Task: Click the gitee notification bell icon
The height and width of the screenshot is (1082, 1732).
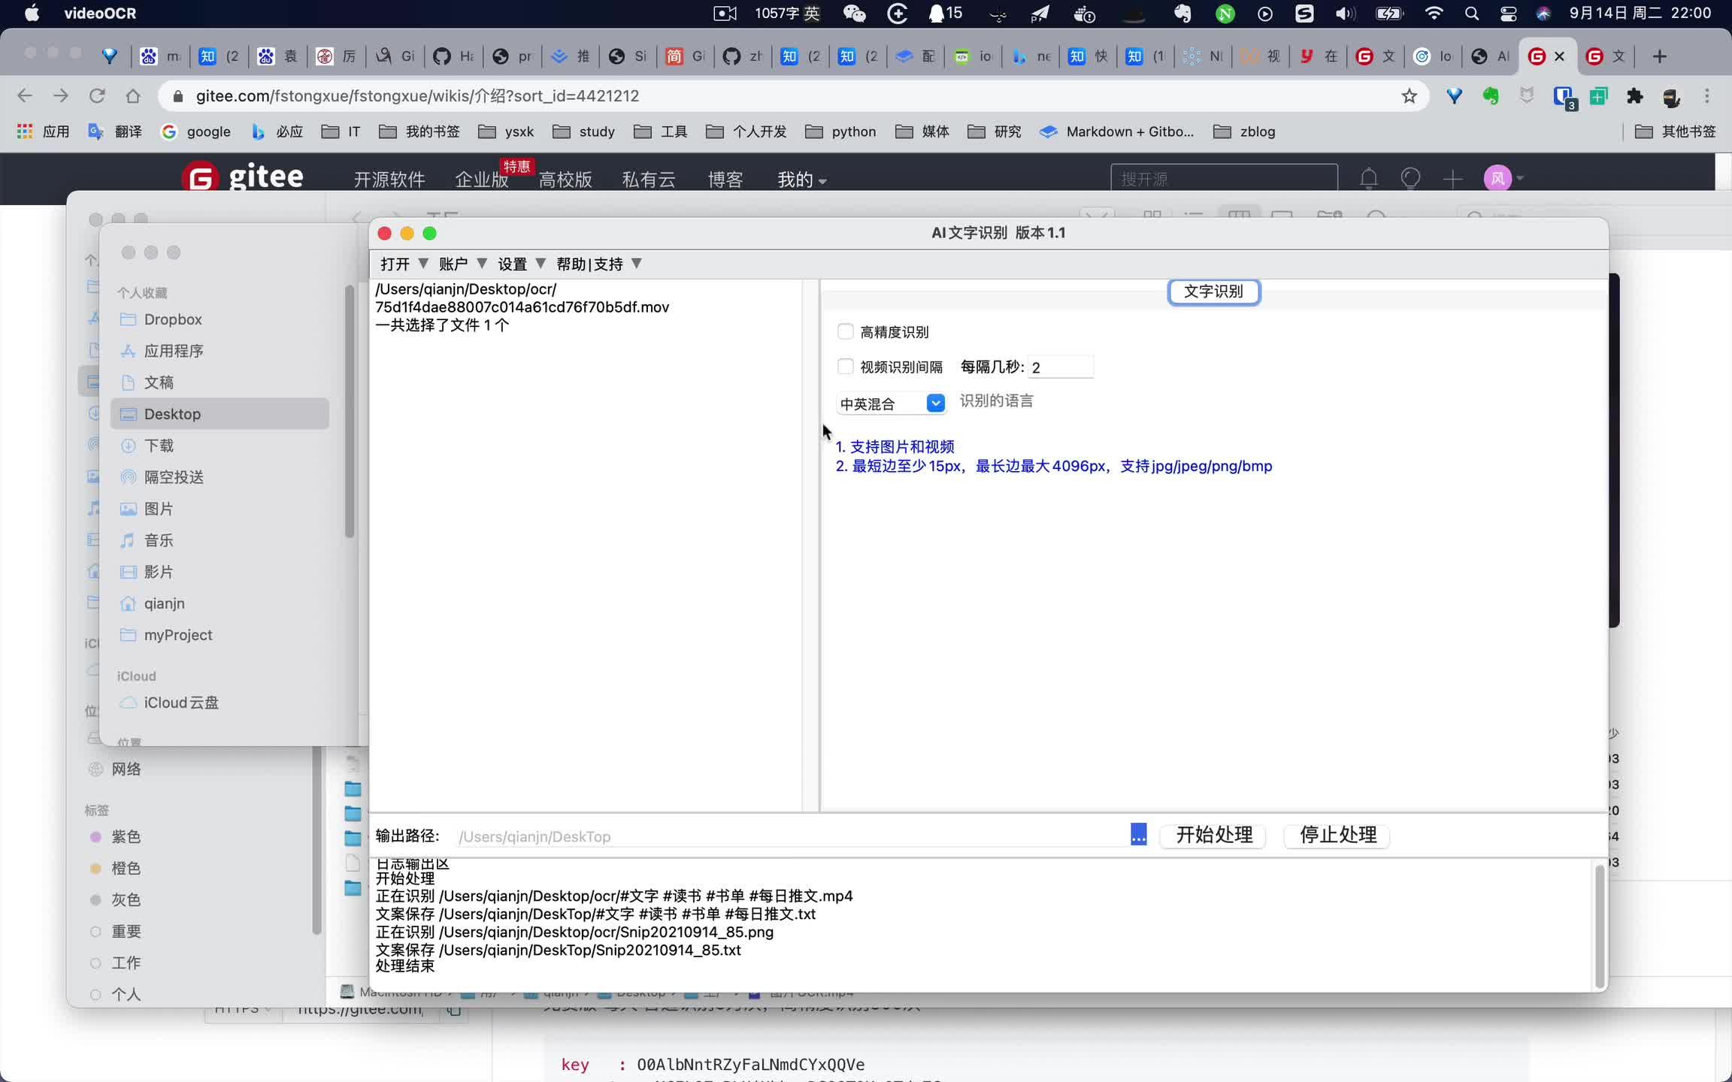Action: point(1368,178)
